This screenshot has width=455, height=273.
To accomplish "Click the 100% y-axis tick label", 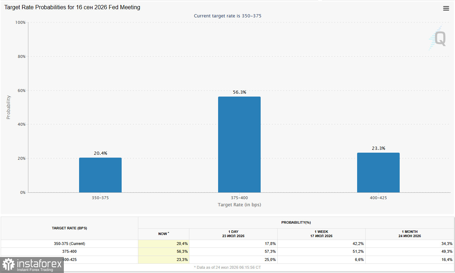I will pos(21,22).
